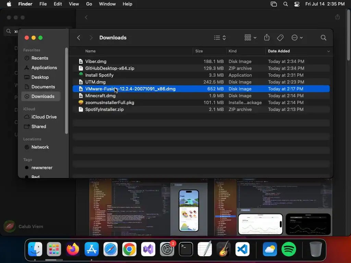
Task: Select the Minecraft.dmg file
Action: 201,96
